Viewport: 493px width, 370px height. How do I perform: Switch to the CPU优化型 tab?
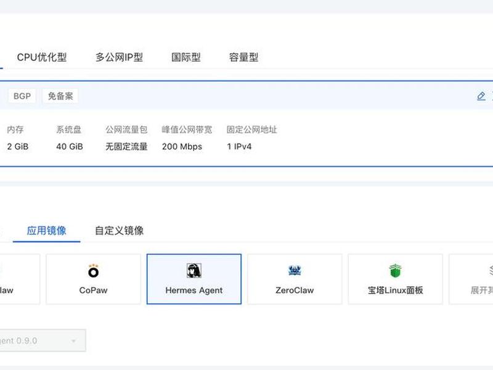coord(42,57)
